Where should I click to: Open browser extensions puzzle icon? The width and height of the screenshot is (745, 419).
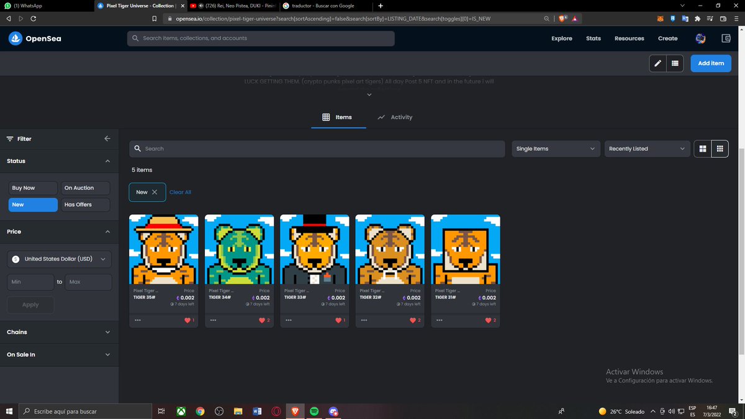click(x=697, y=19)
